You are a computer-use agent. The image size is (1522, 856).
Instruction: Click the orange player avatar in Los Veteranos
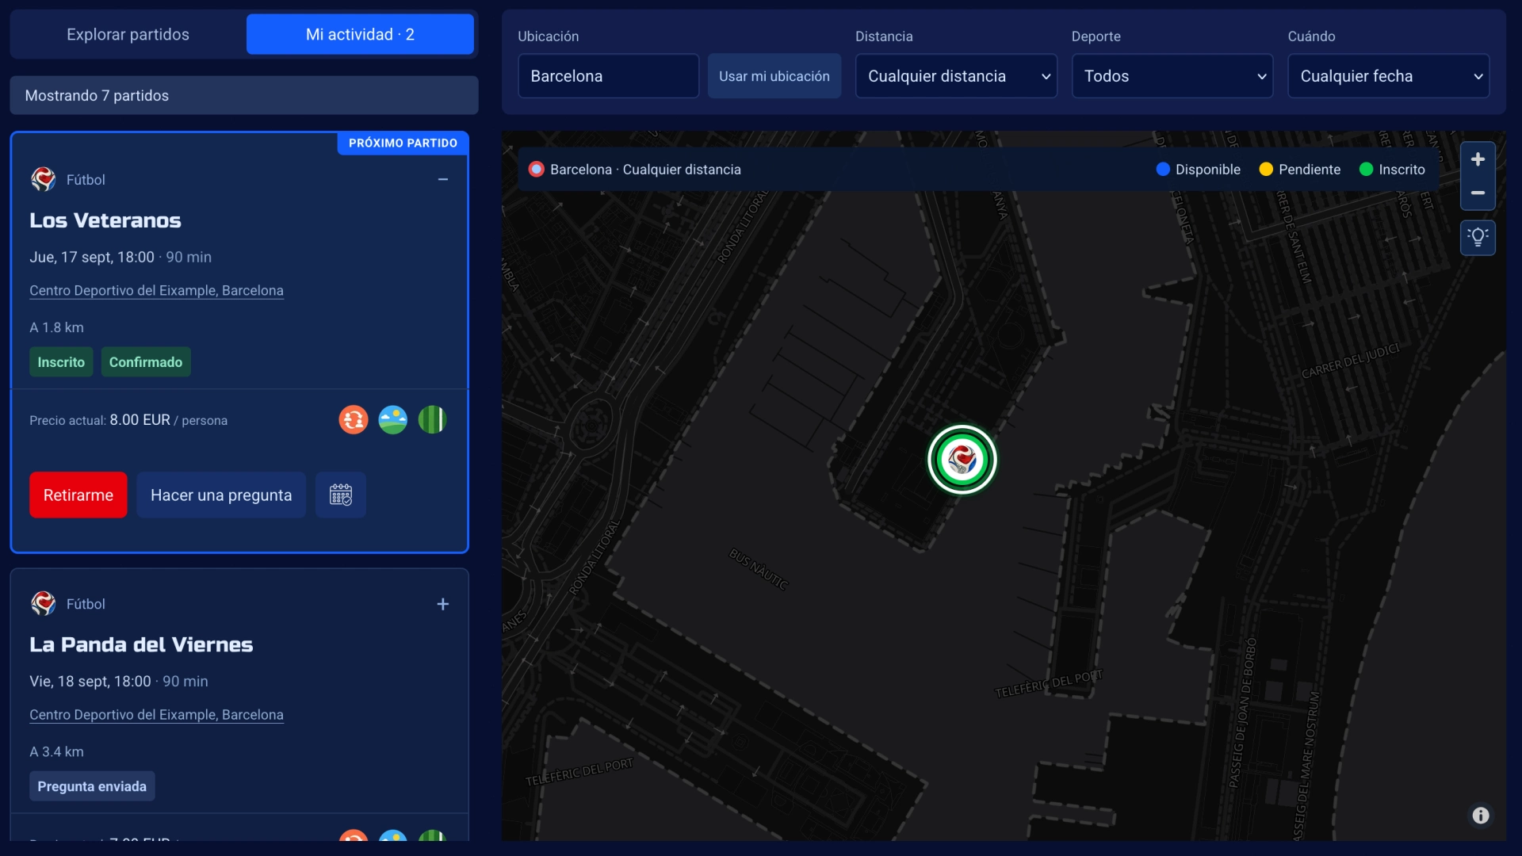click(x=354, y=419)
